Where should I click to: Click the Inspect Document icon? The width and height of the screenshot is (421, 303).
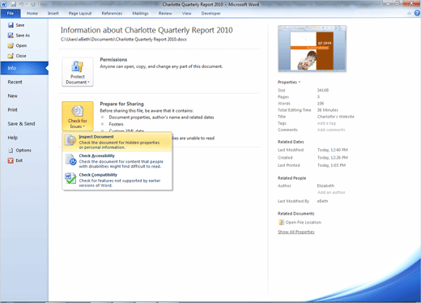pos(71,140)
